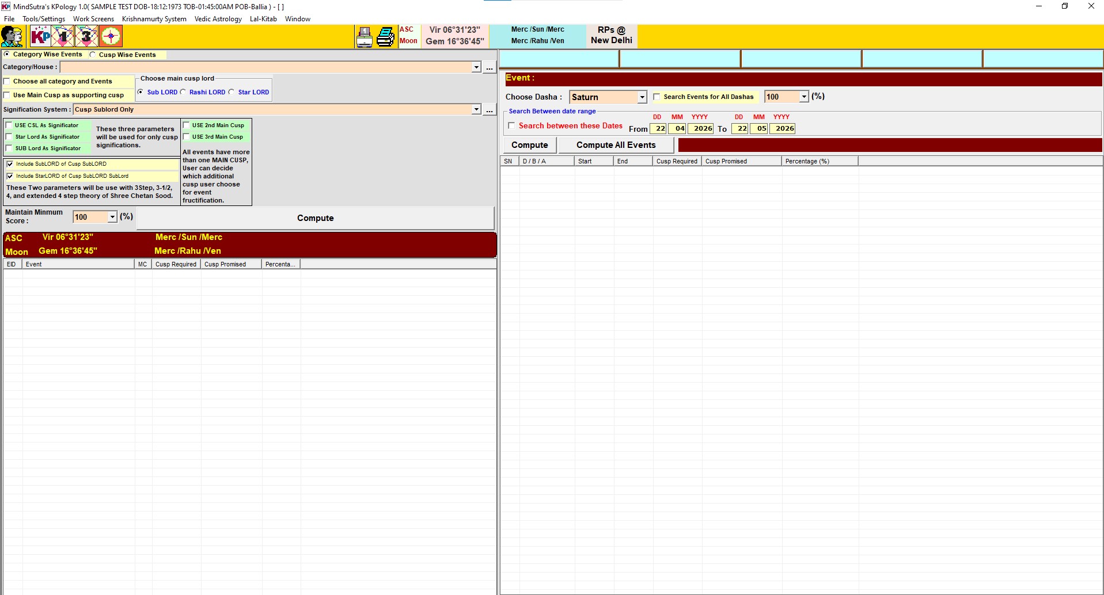This screenshot has height=595, width=1104.
Task: Open the Vedic Astrology menu
Action: click(218, 19)
